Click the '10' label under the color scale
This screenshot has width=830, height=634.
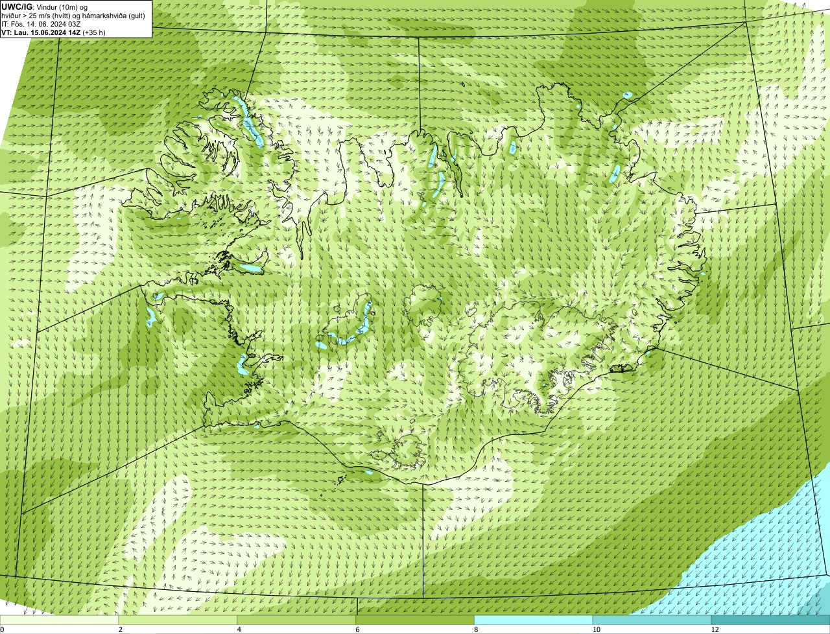point(596,629)
